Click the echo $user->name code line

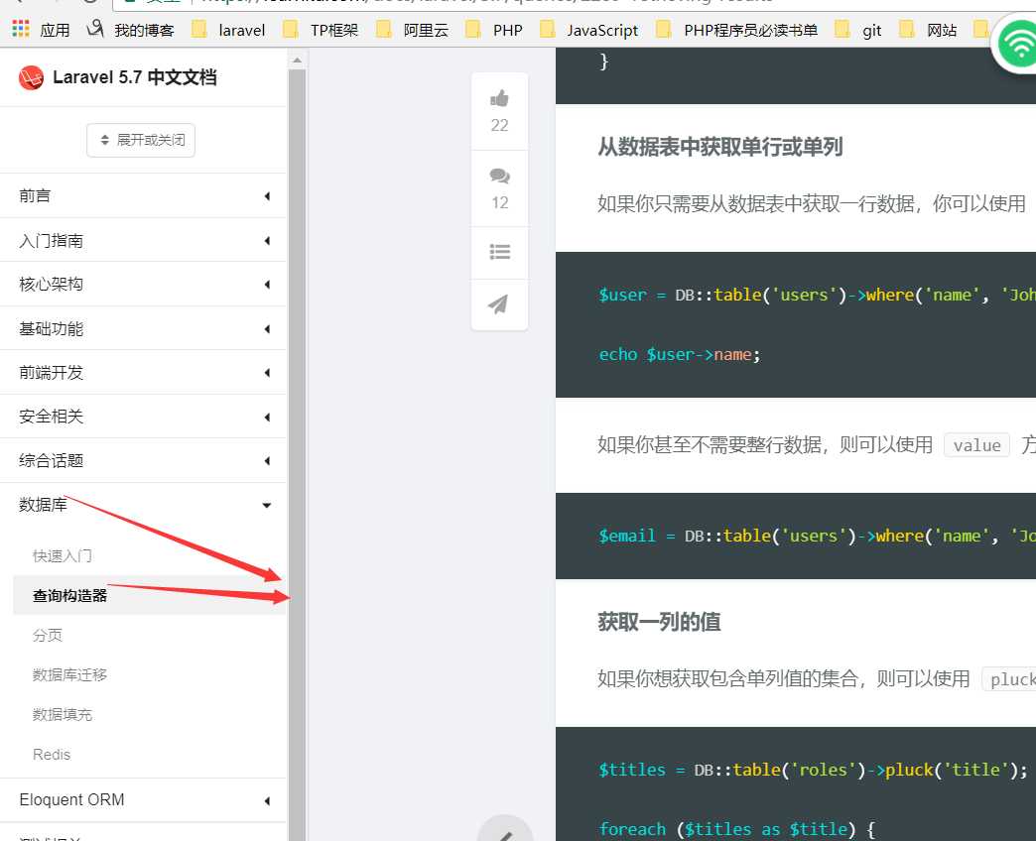(679, 354)
